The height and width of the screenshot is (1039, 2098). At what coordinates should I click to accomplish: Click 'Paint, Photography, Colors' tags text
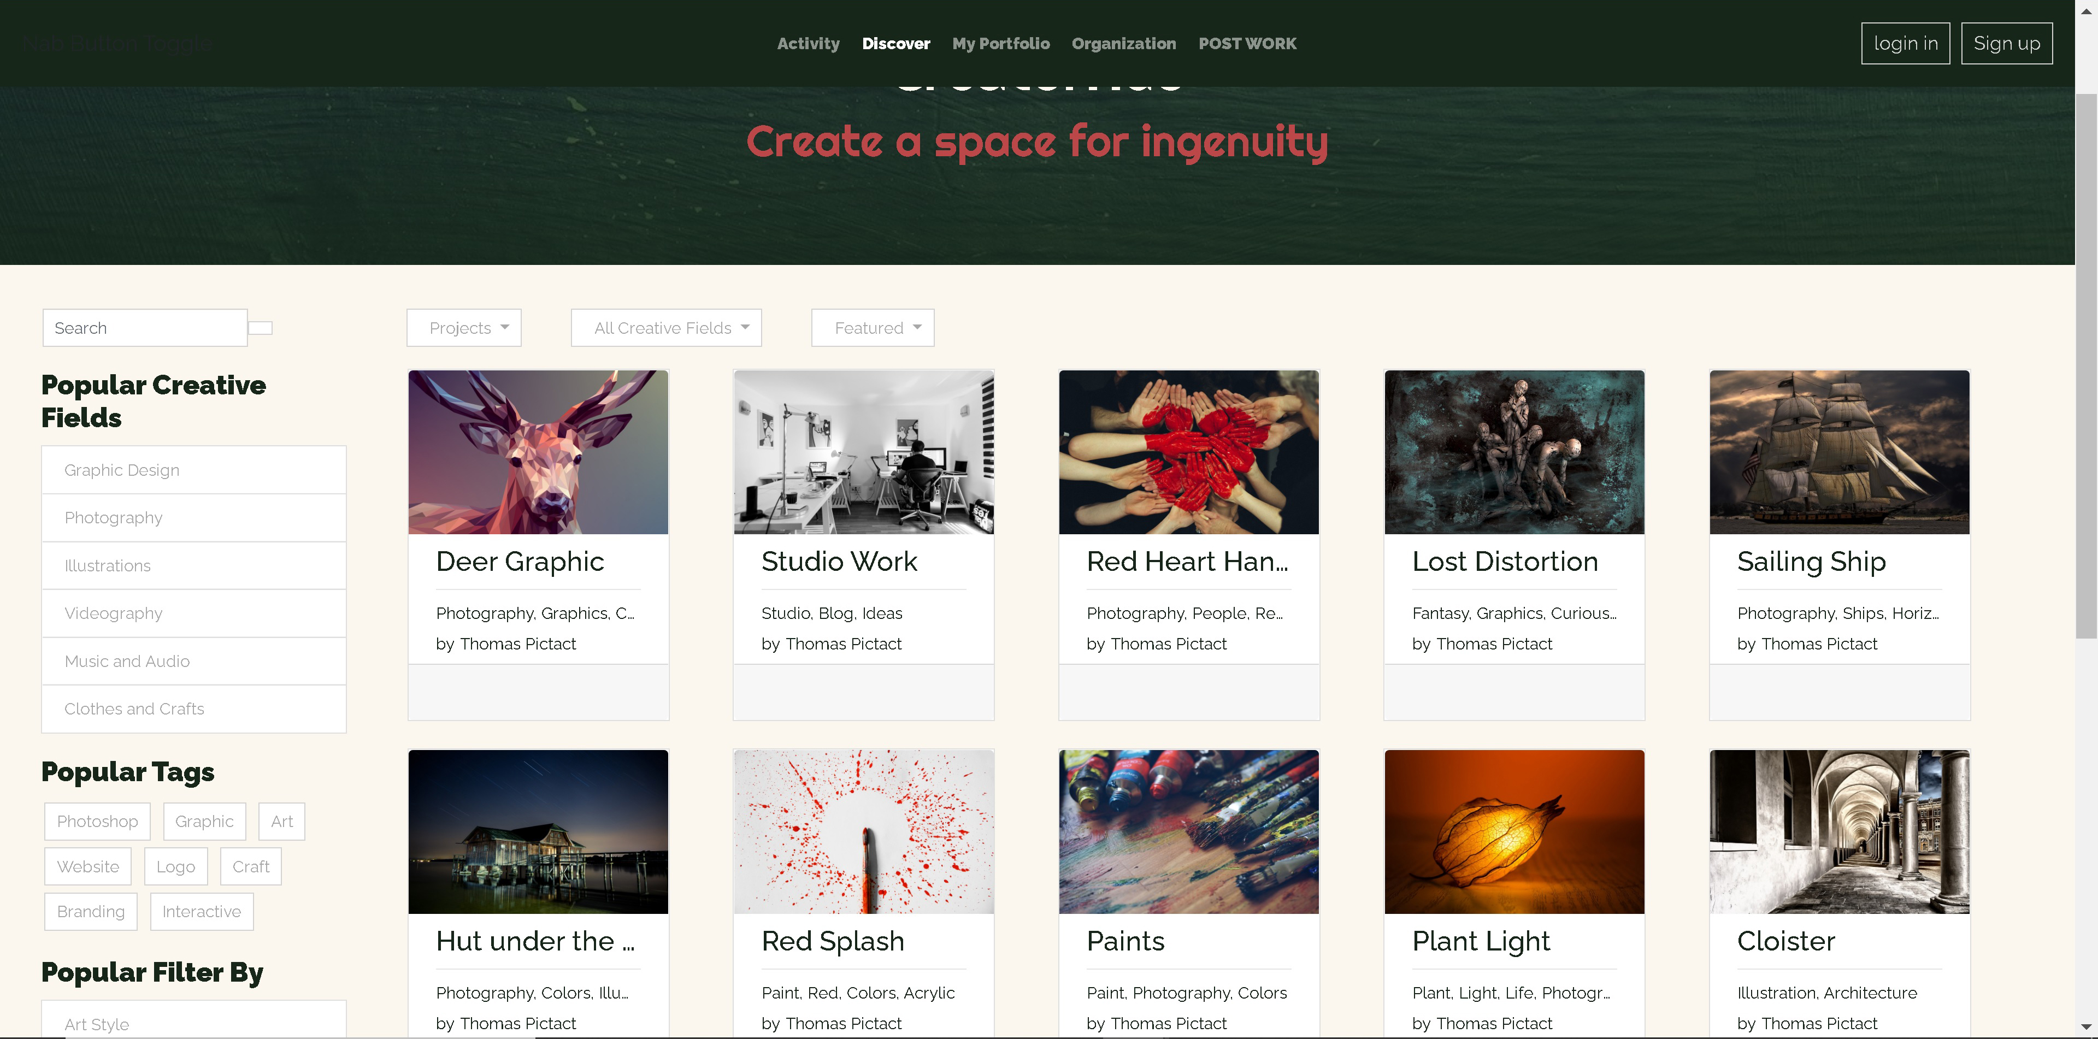pyautogui.click(x=1187, y=993)
